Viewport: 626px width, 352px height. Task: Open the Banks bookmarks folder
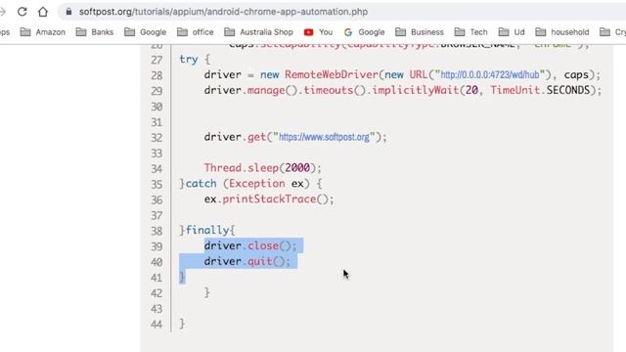(x=95, y=32)
